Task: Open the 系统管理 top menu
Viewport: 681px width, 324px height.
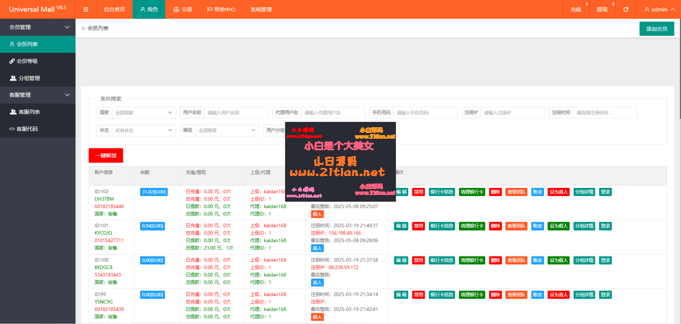Action: pyautogui.click(x=261, y=9)
